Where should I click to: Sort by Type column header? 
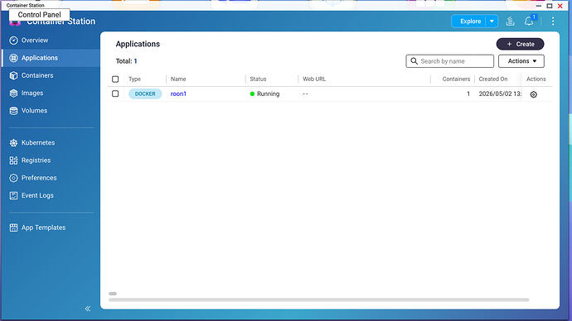tap(134, 79)
